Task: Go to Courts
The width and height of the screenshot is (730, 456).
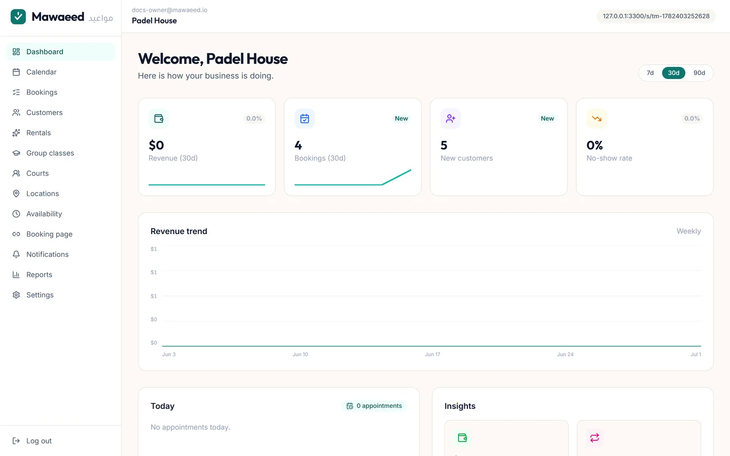Action: [61, 173]
